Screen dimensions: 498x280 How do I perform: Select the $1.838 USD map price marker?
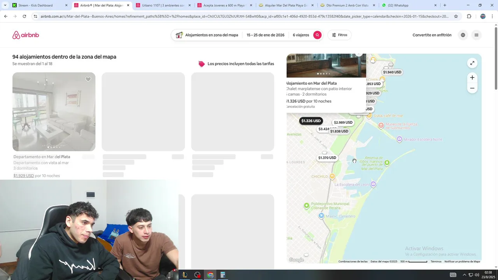click(x=339, y=131)
